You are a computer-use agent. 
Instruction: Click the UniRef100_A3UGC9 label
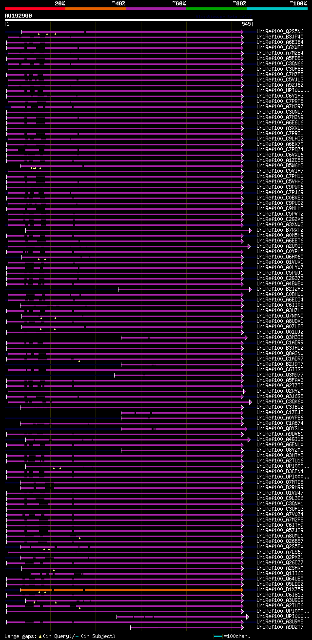pos(280,600)
